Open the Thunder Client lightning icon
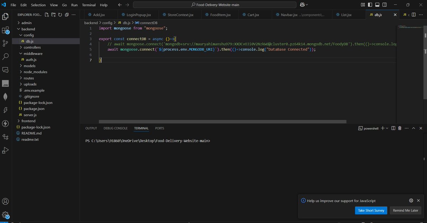This screenshot has height=223, width=427. (x=5, y=110)
